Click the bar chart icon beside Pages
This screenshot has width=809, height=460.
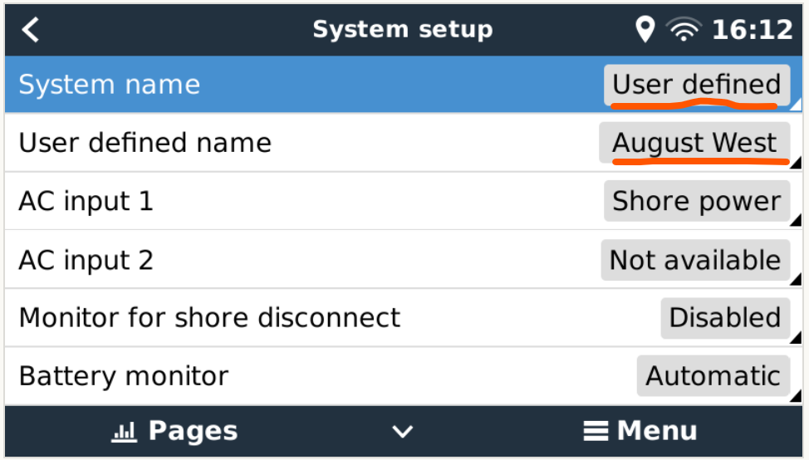coord(124,431)
